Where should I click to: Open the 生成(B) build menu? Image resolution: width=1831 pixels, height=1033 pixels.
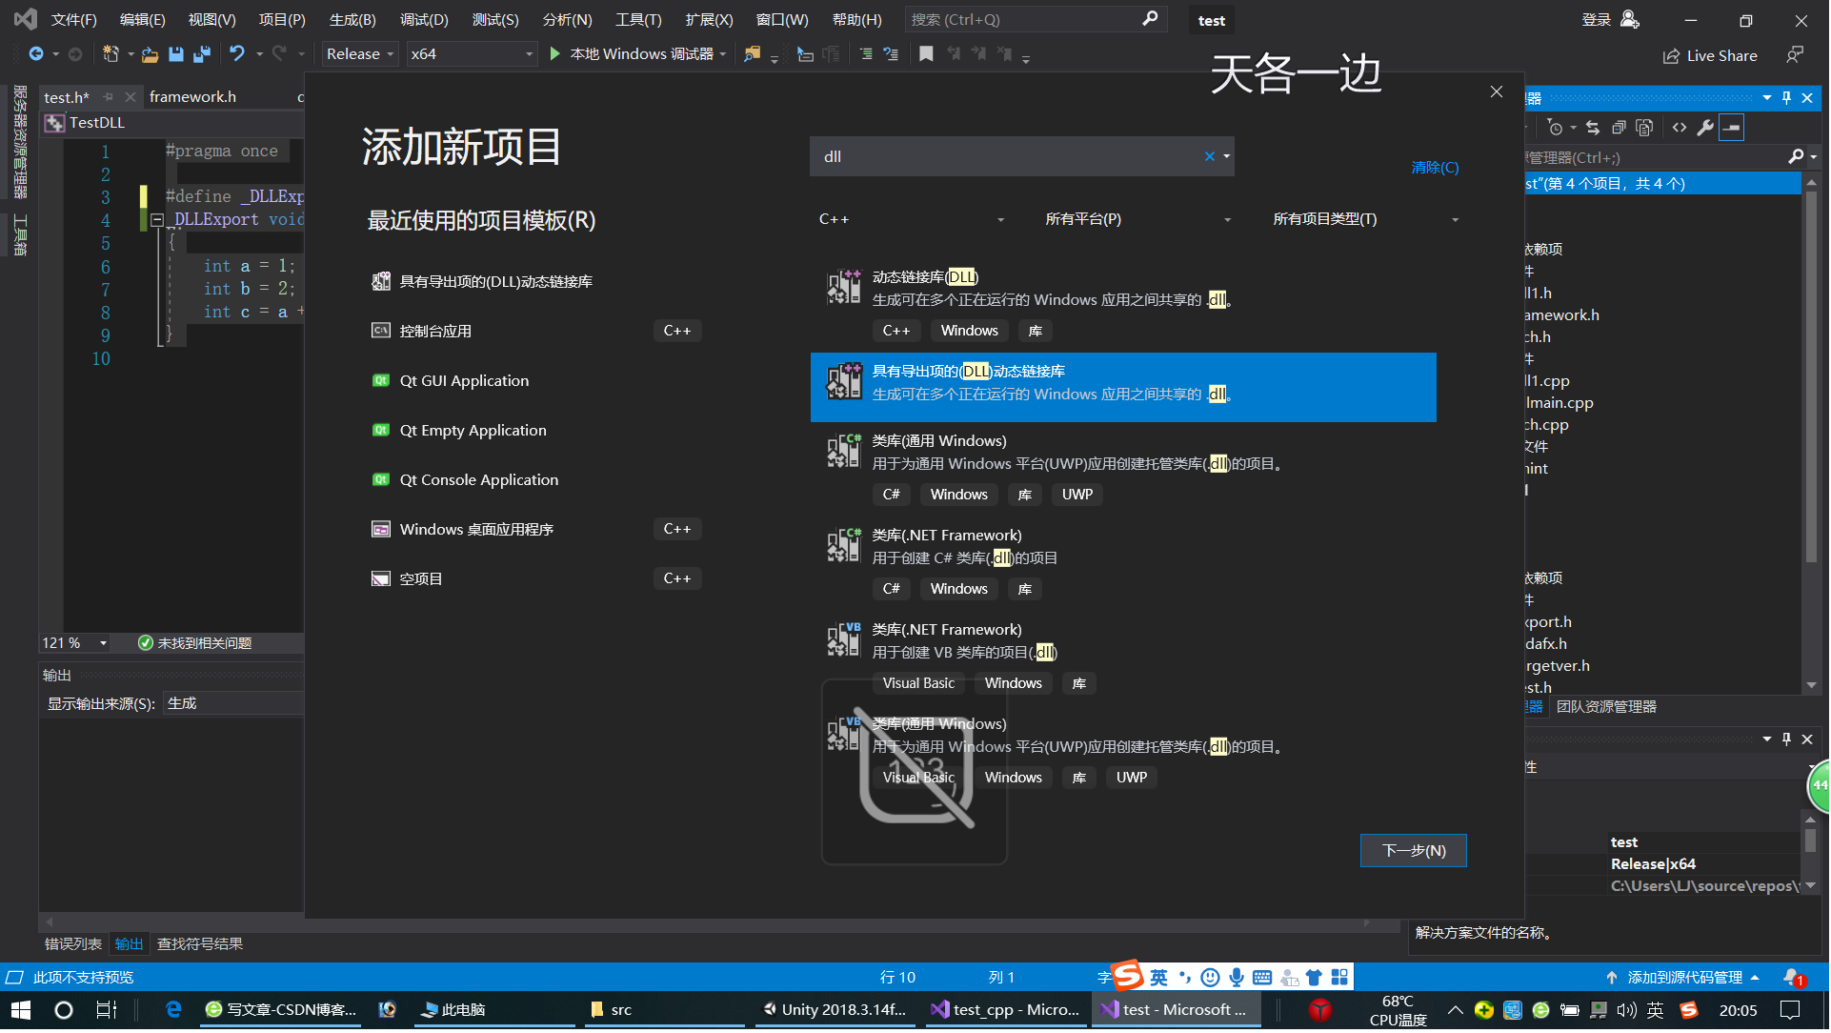click(x=352, y=19)
